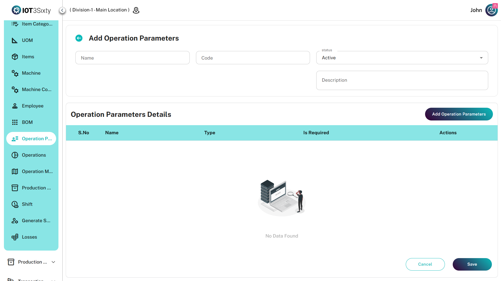501x281 pixels.
Task: Open John's user profile avatar
Action: pos(491,10)
